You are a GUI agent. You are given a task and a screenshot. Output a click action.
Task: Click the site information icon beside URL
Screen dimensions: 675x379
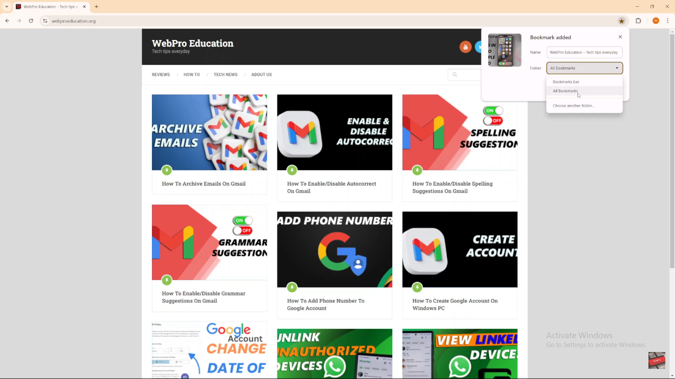coord(45,21)
